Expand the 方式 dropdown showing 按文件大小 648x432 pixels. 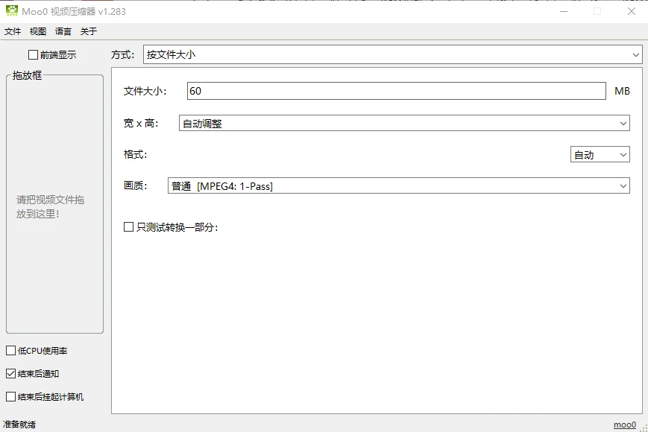click(x=392, y=54)
